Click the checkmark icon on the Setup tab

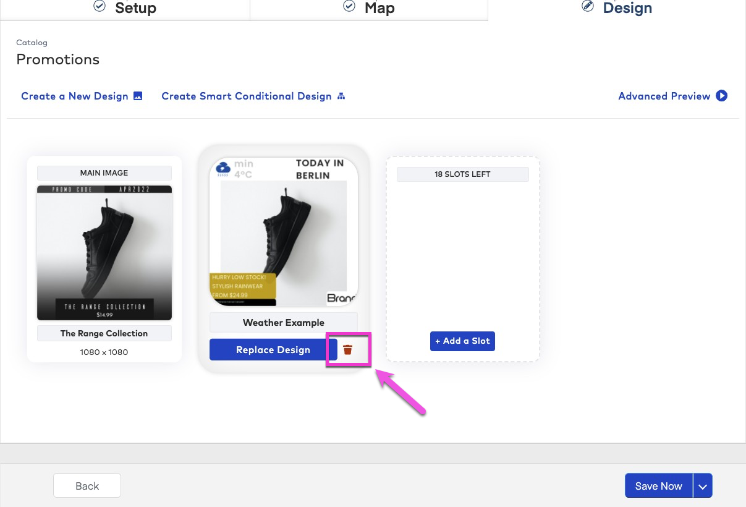pyautogui.click(x=99, y=6)
